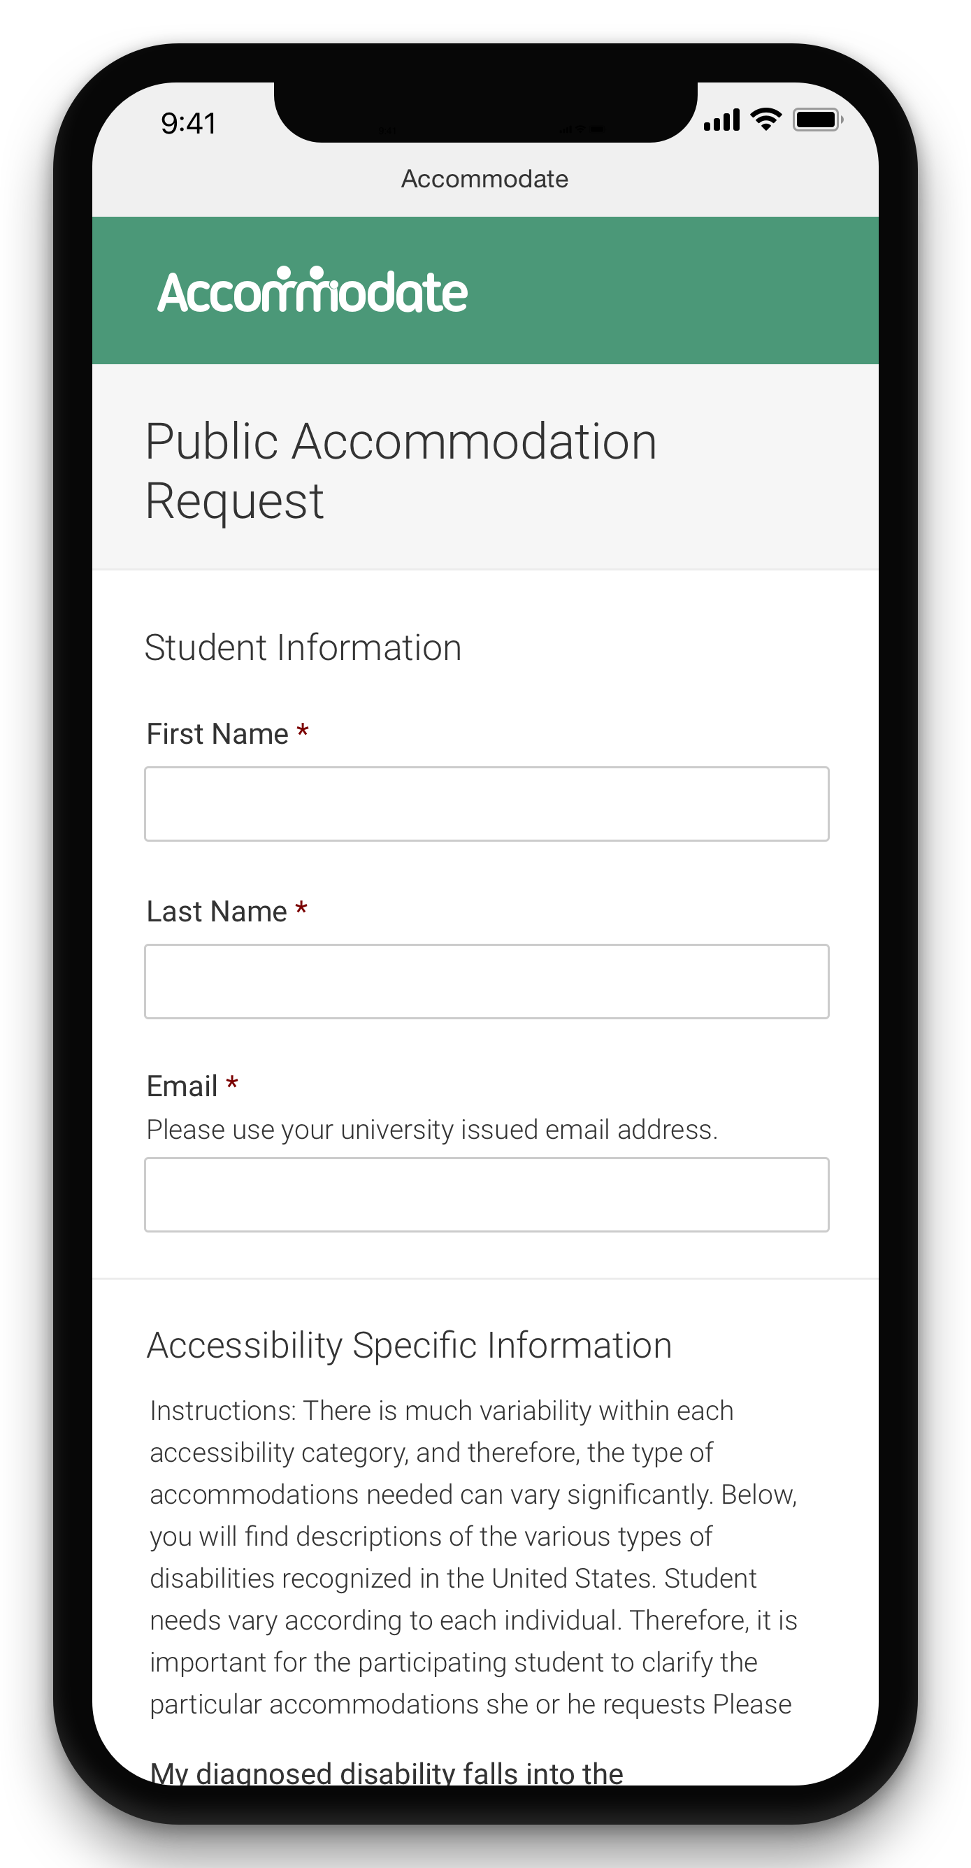Click the First Name input field
The width and height of the screenshot is (971, 1868).
[x=486, y=804]
